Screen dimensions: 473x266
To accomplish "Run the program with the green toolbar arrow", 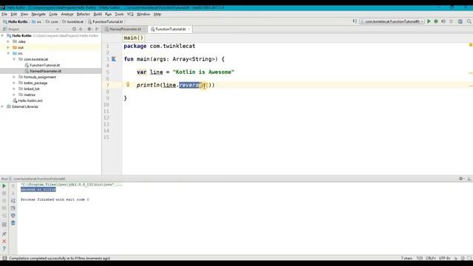I will coord(429,21).
